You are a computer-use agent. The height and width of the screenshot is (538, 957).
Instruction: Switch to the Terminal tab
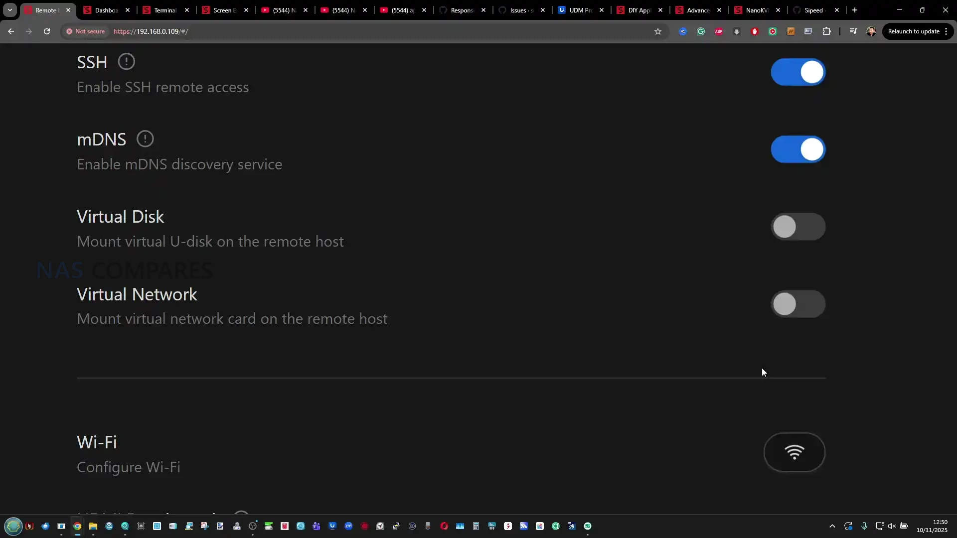[x=164, y=10]
